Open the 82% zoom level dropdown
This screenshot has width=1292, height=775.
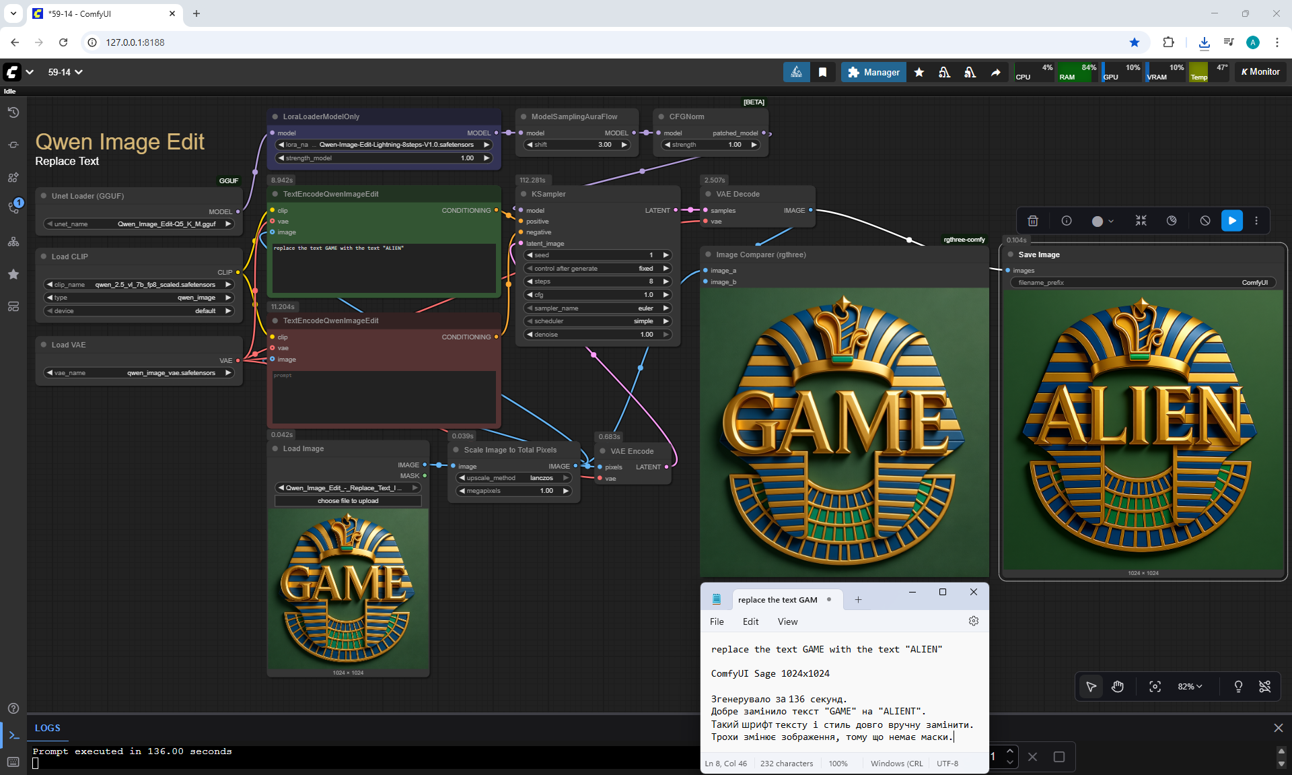tap(1189, 686)
